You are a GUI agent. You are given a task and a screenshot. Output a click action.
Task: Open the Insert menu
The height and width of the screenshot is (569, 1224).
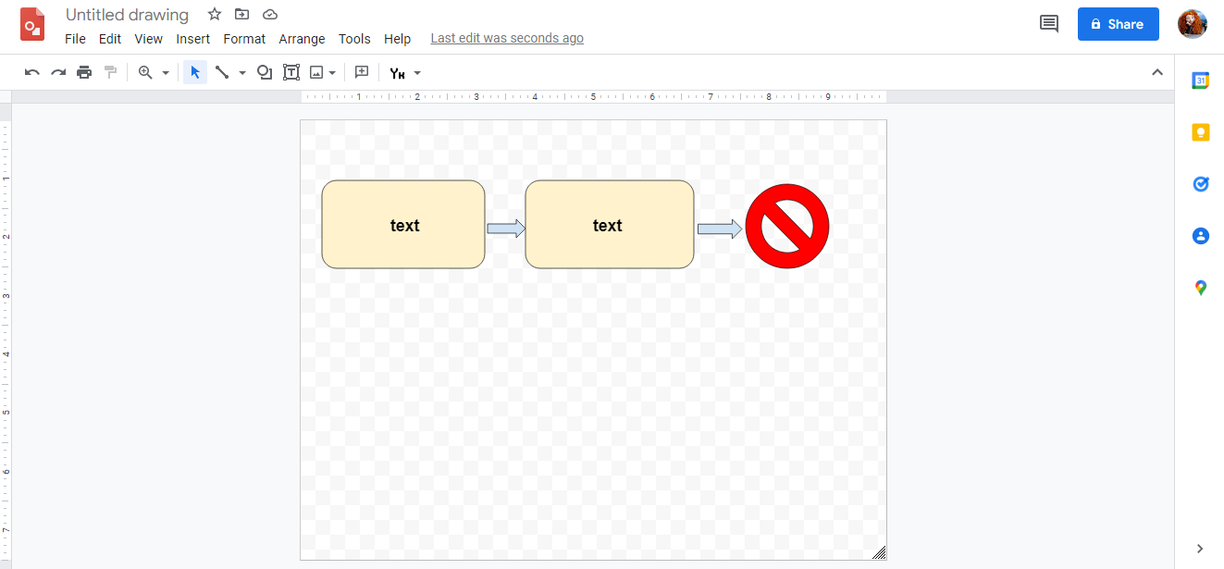(193, 39)
